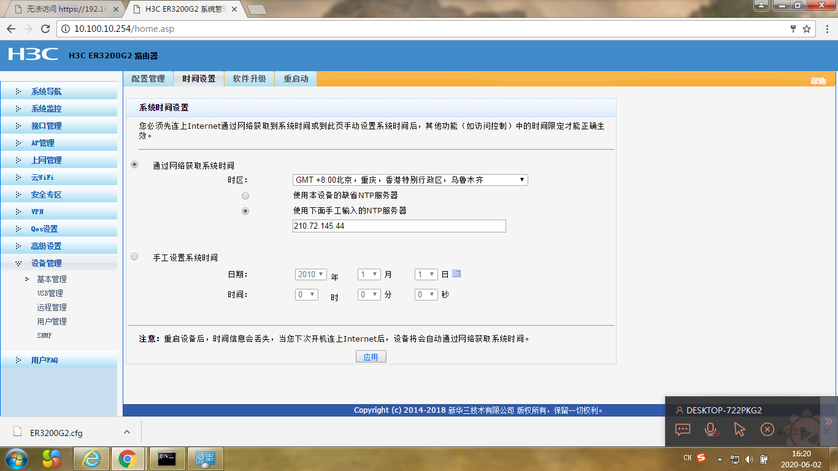Open the 帮助 help link

coord(818,81)
